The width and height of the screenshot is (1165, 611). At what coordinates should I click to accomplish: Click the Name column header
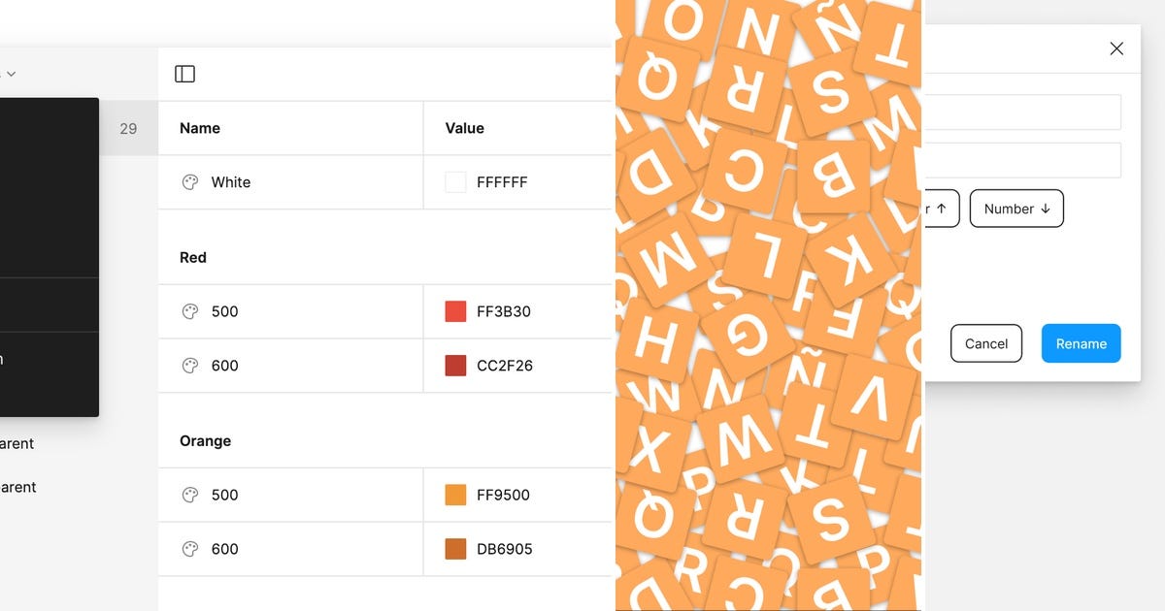point(199,127)
